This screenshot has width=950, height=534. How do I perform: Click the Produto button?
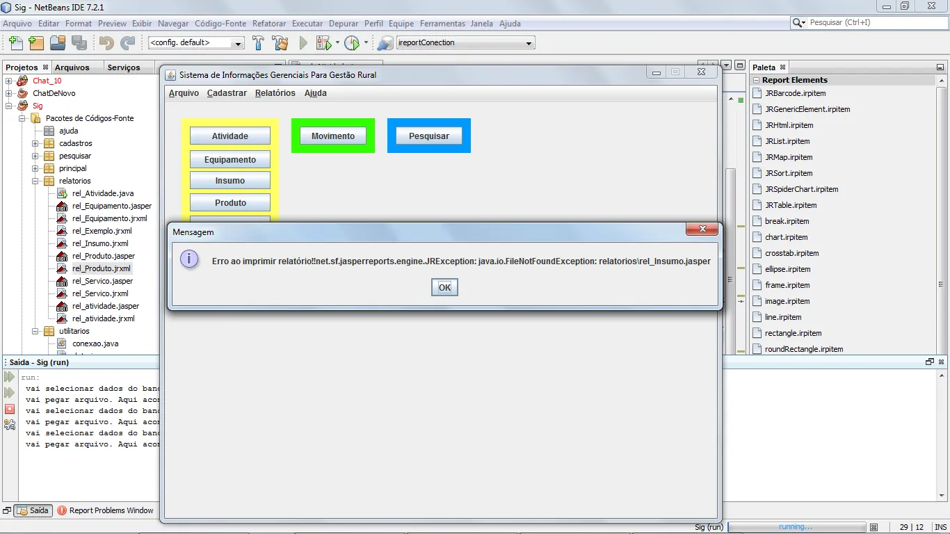pyautogui.click(x=230, y=203)
